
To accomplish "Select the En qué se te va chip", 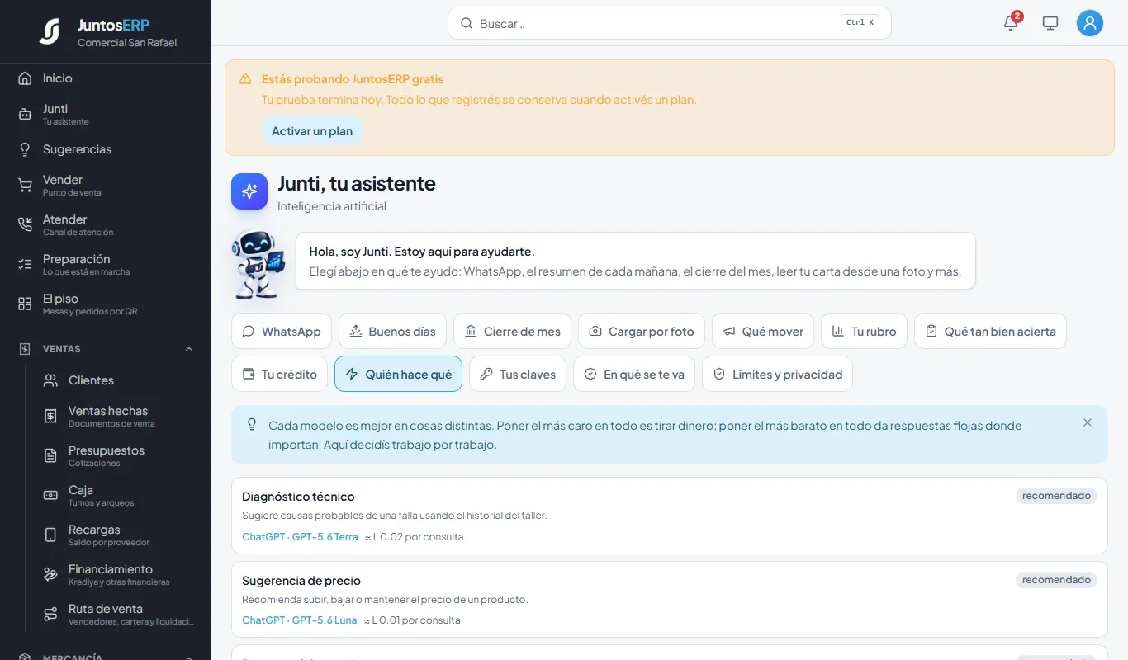I will click(634, 374).
